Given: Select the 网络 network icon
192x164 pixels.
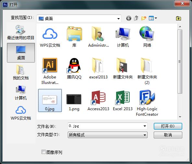Looking at the screenshot, I should coord(147,37).
